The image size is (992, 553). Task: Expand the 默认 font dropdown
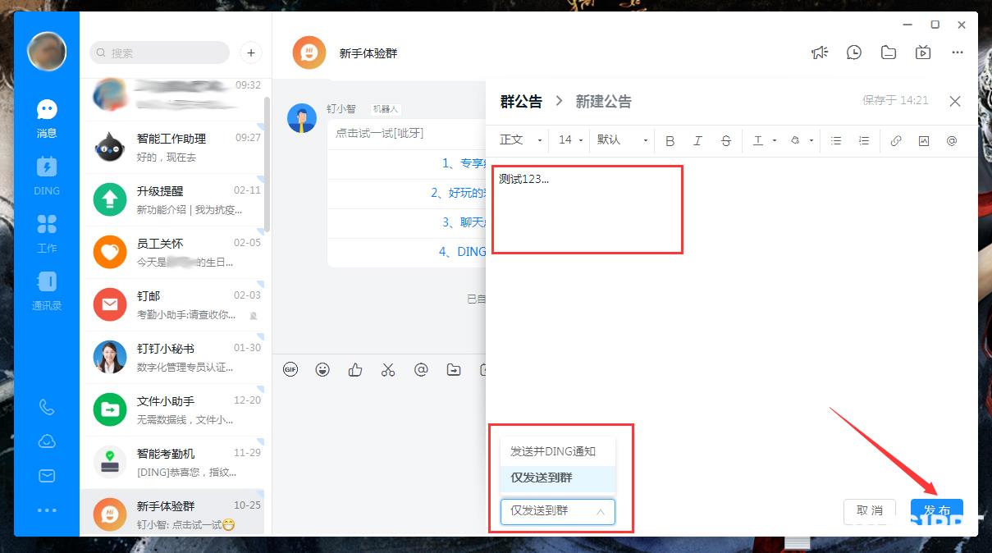coord(623,140)
